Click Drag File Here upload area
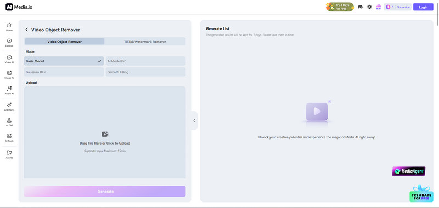 pos(105,132)
